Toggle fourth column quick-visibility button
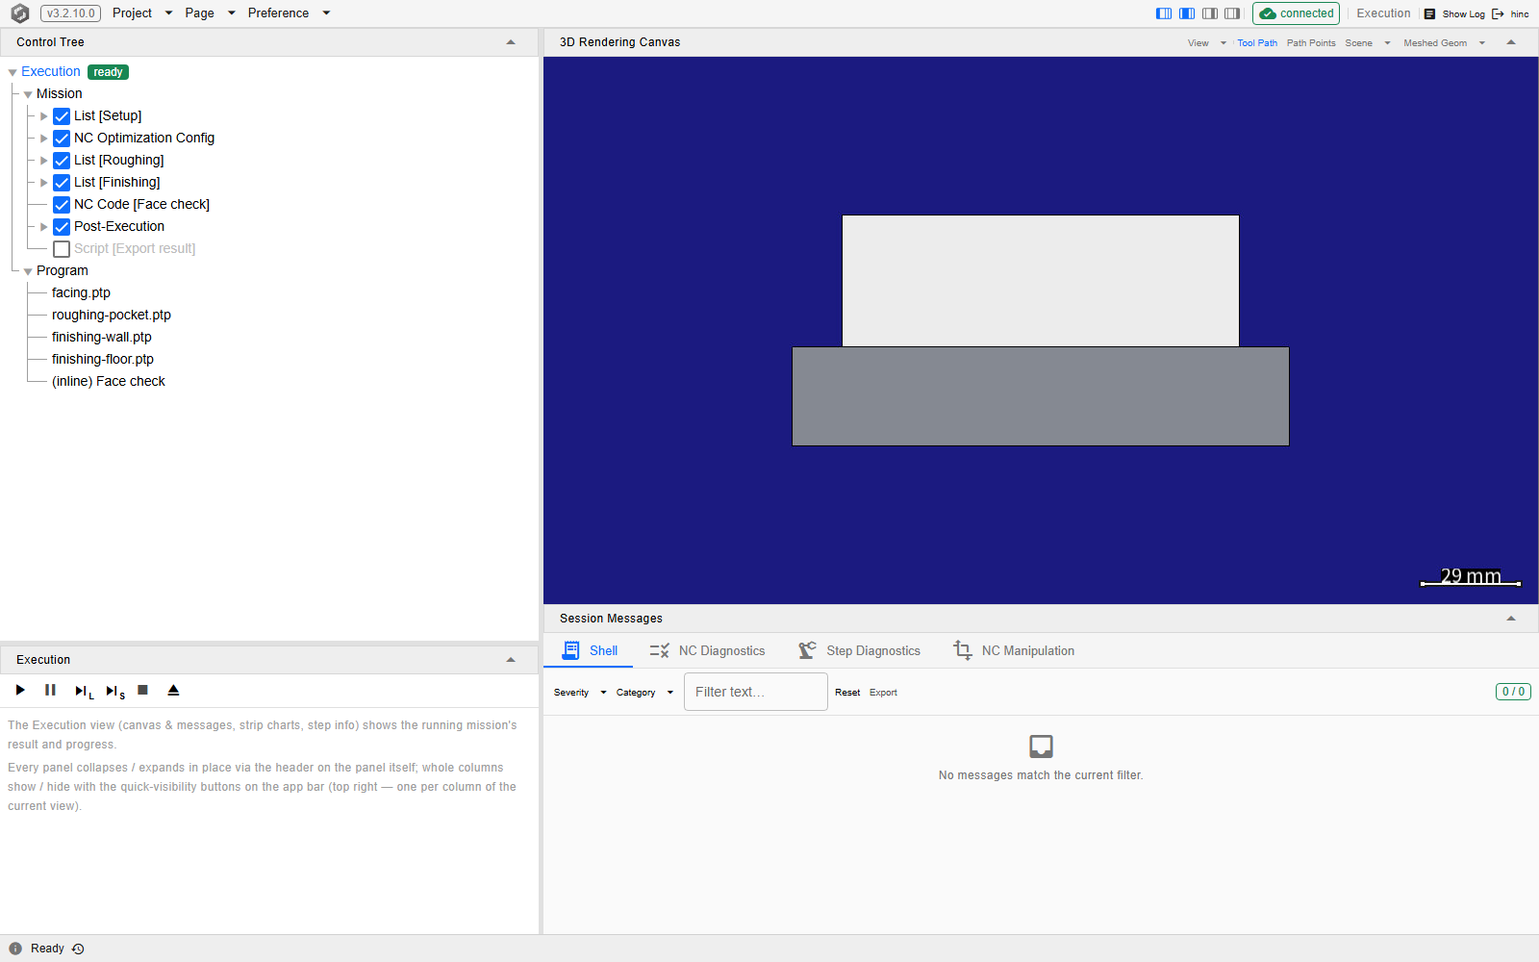Viewport: 1539px width, 962px height. pos(1232,13)
